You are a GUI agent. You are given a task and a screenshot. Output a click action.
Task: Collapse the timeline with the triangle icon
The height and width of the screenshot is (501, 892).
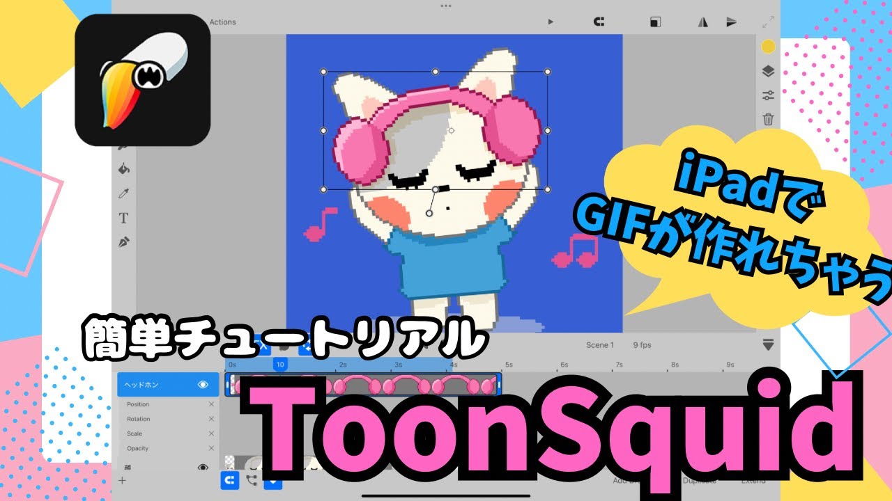click(x=769, y=344)
